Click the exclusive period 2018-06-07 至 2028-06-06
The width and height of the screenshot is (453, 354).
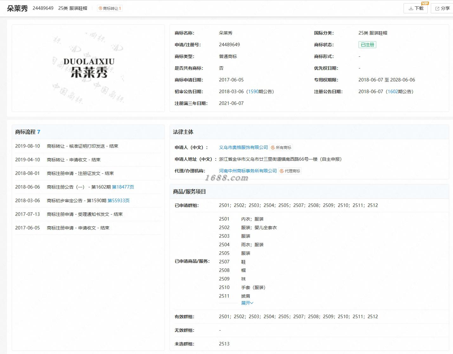[387, 80]
